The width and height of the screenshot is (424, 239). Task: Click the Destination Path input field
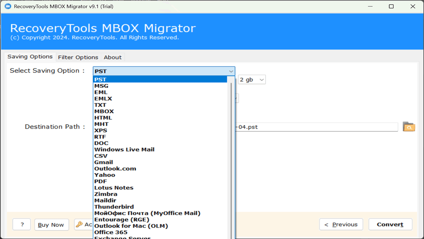coord(316,127)
